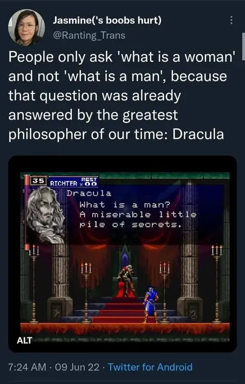The height and width of the screenshot is (384, 245).
Task: Click the 'Dracula' speaker name in dialogue
Action: click(89, 193)
